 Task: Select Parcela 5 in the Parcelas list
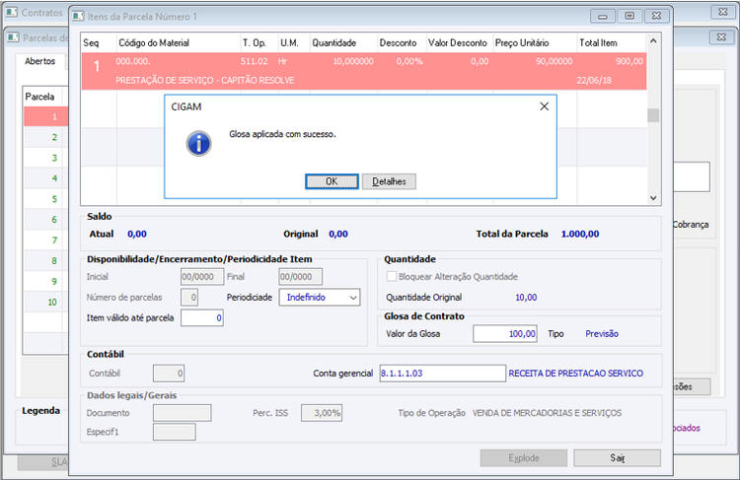(x=46, y=199)
